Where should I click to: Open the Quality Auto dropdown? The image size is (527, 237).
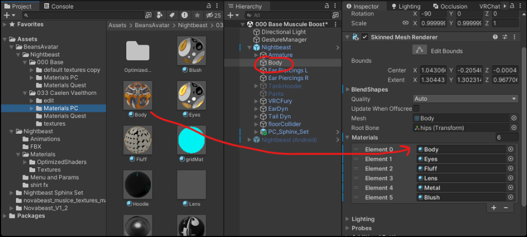466,99
